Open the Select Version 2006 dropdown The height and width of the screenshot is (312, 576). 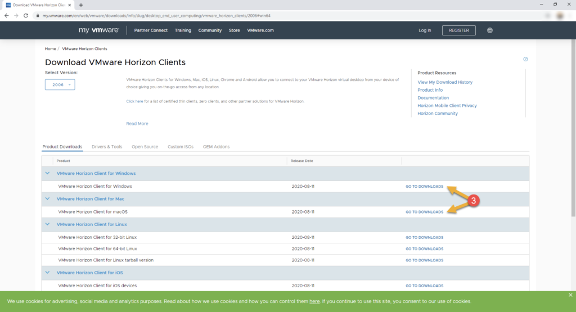60,84
